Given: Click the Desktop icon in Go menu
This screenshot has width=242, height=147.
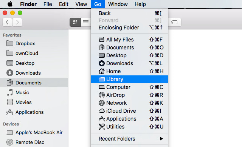Looking at the screenshot, I should point(102,55).
